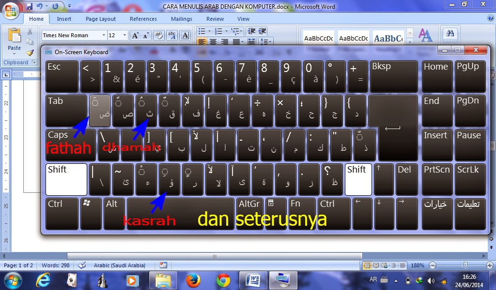Center the paragraph text

coord(213,42)
